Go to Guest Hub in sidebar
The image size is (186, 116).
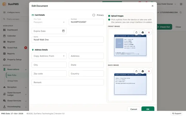point(12,48)
